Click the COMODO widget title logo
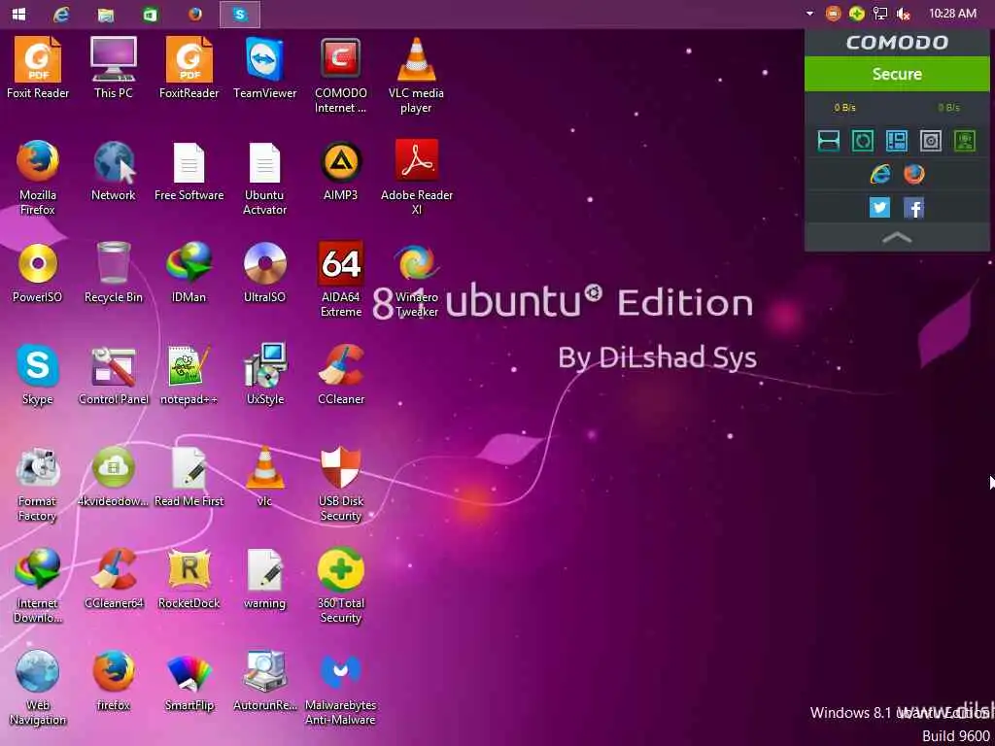The width and height of the screenshot is (995, 746). tap(897, 43)
